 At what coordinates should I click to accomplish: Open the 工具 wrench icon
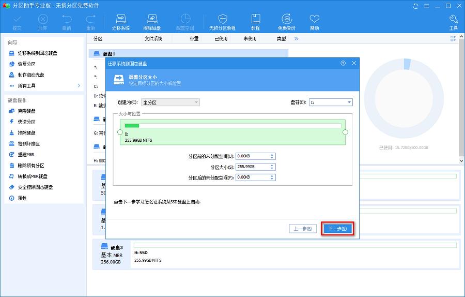[x=454, y=22]
